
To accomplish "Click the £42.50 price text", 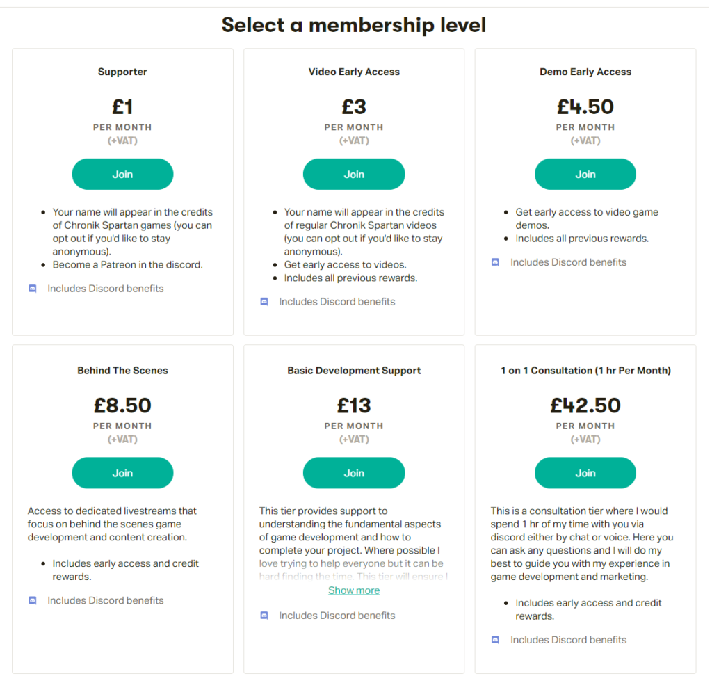I will coord(585,405).
